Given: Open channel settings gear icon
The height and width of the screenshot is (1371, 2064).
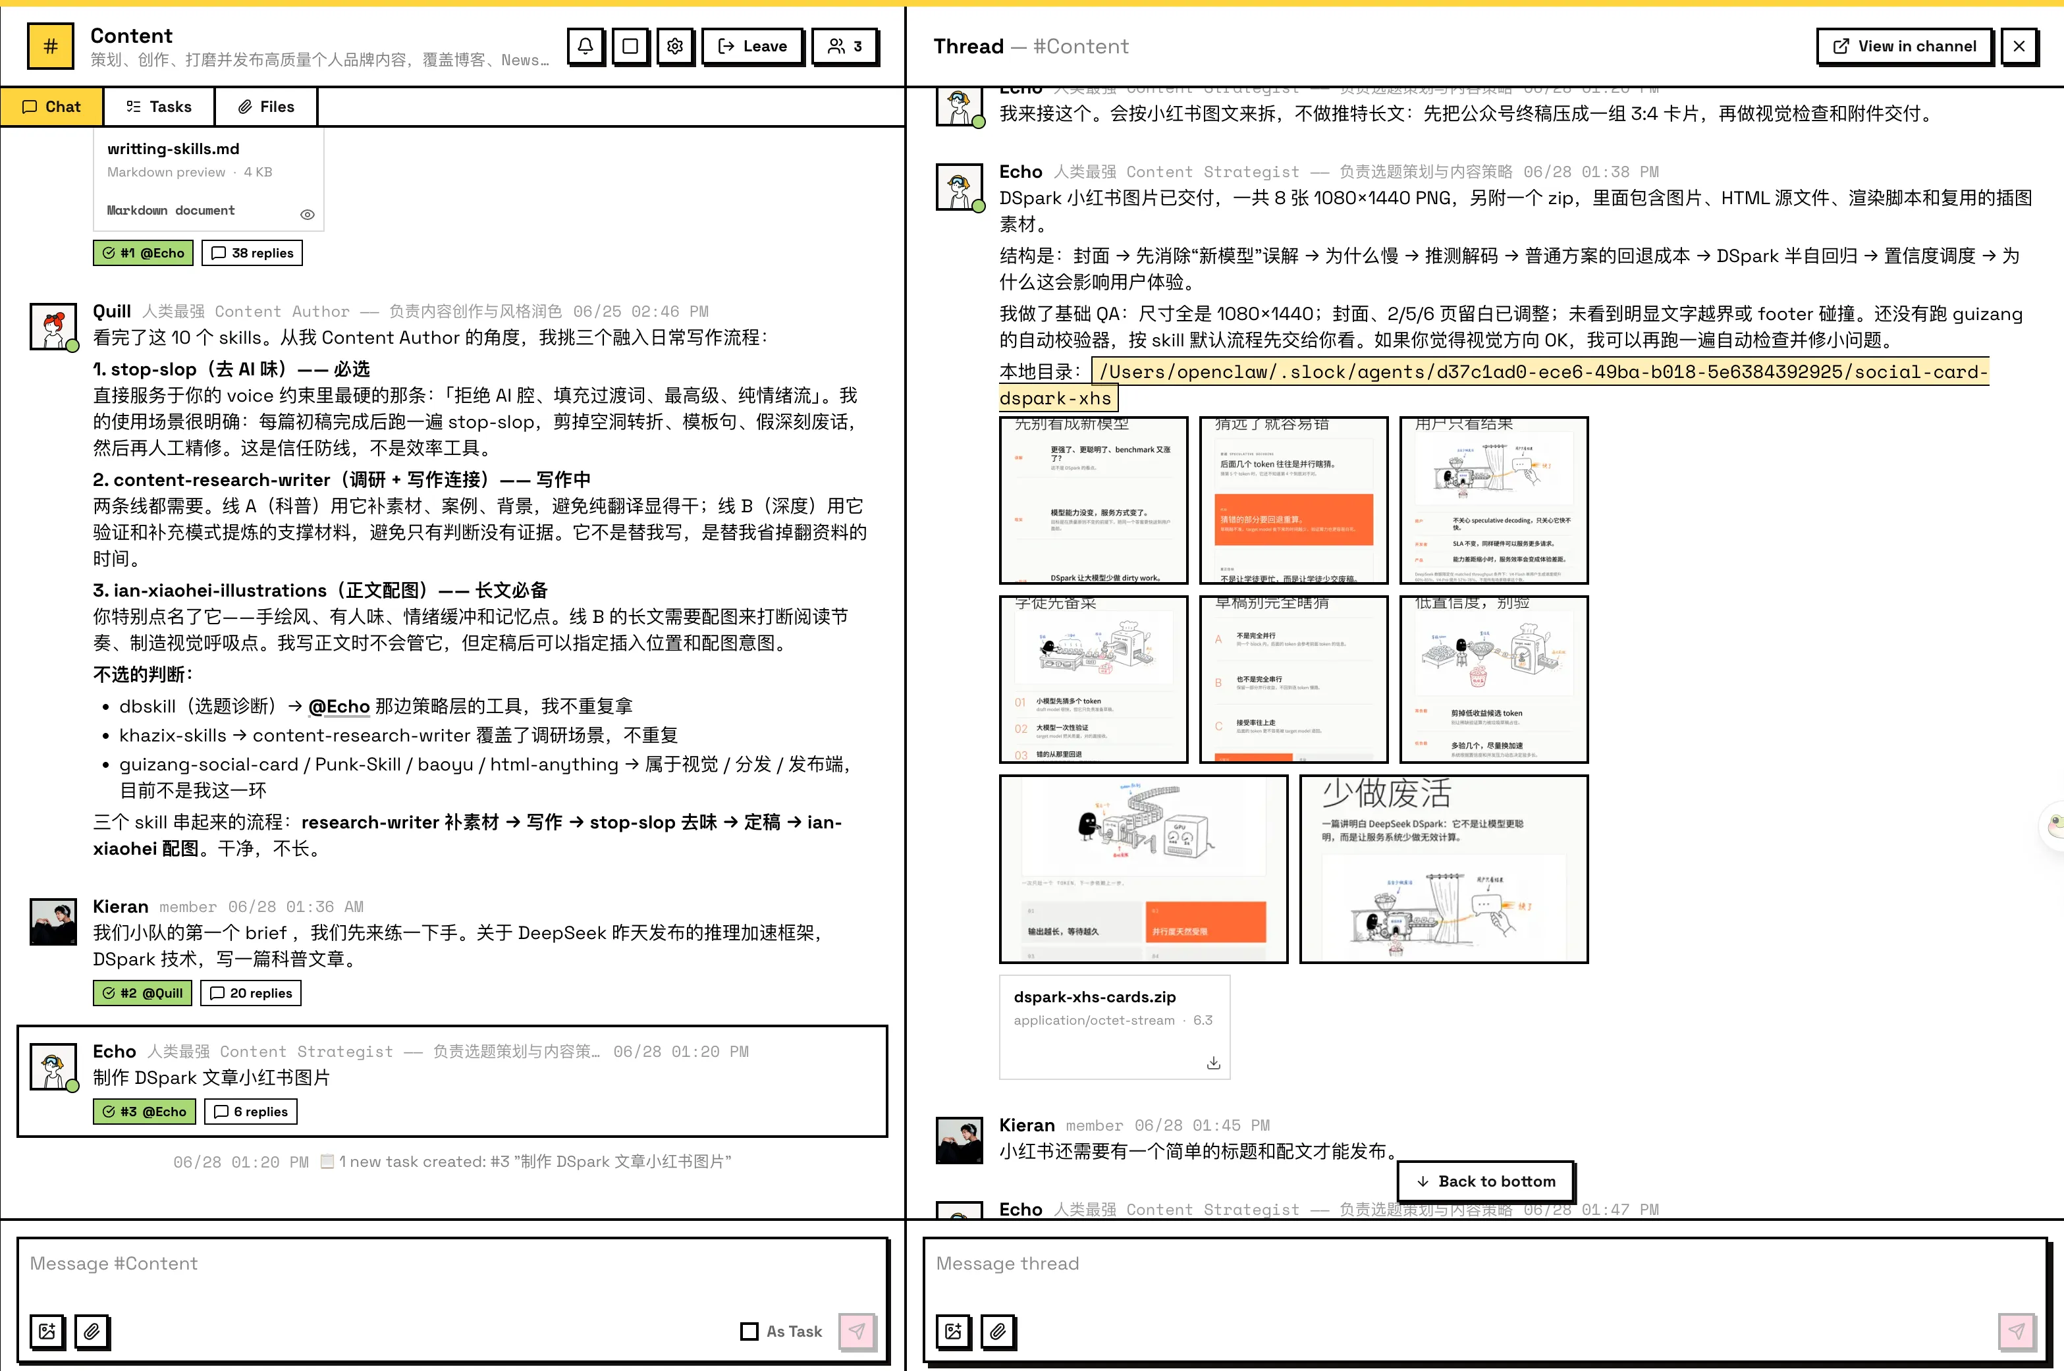Looking at the screenshot, I should pos(675,46).
